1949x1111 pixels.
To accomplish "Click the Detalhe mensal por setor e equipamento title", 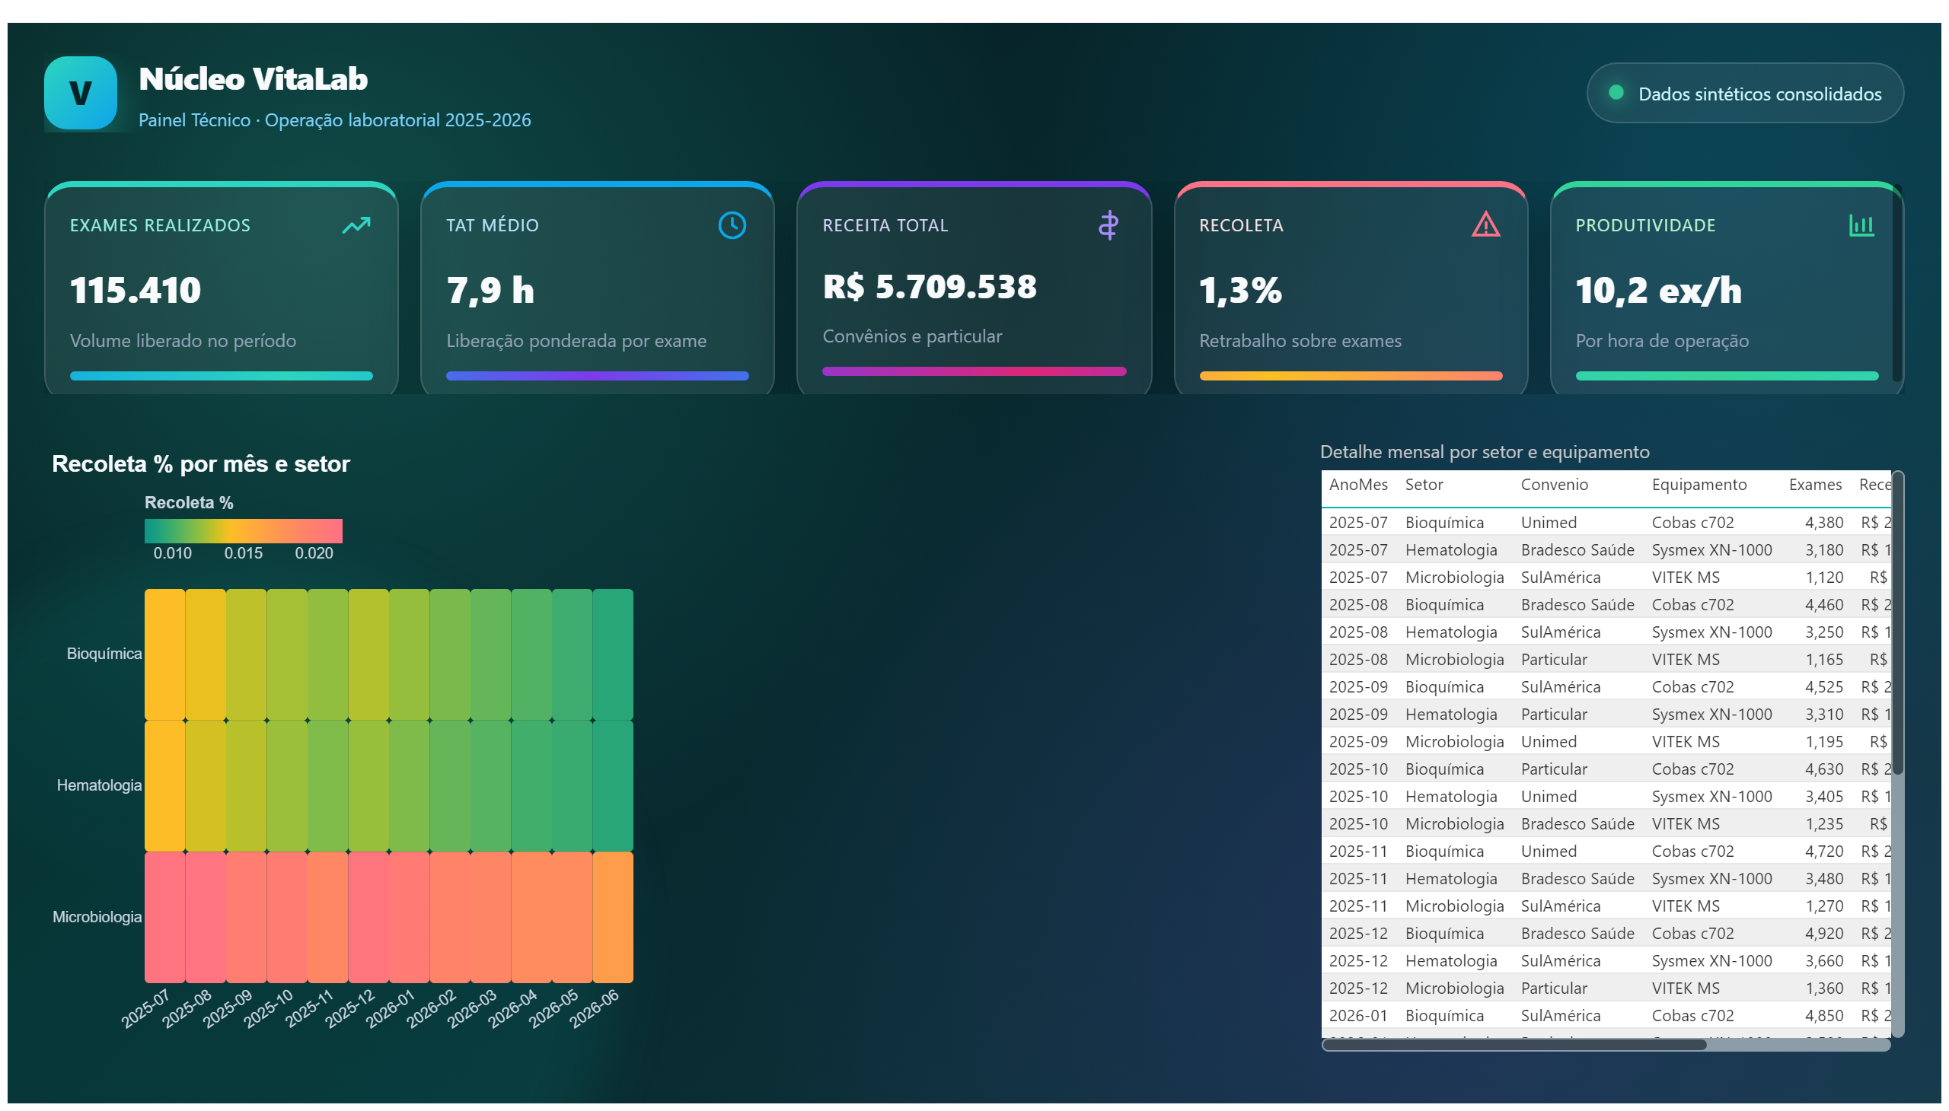I will [1483, 453].
